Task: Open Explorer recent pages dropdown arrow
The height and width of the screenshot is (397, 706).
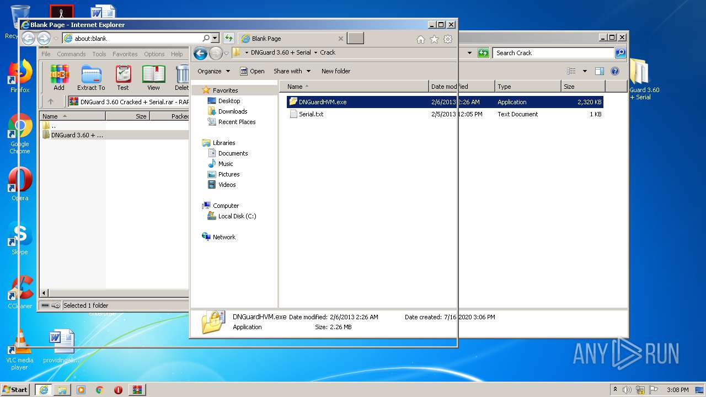Action: (226, 53)
